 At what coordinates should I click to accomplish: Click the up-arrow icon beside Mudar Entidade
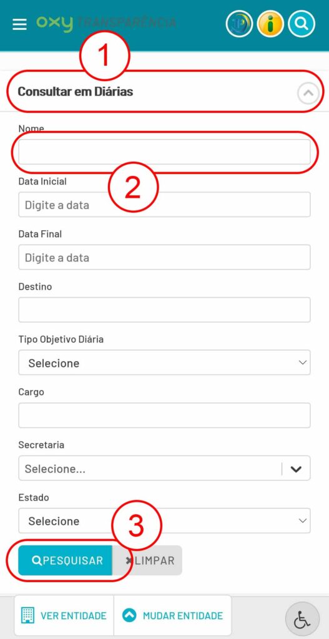129,615
